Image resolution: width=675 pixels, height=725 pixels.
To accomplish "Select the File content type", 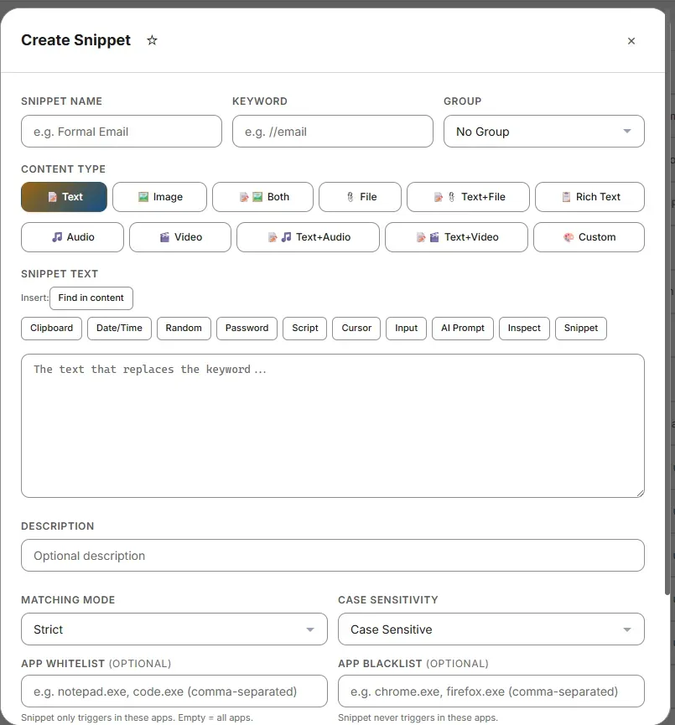I will tap(360, 197).
